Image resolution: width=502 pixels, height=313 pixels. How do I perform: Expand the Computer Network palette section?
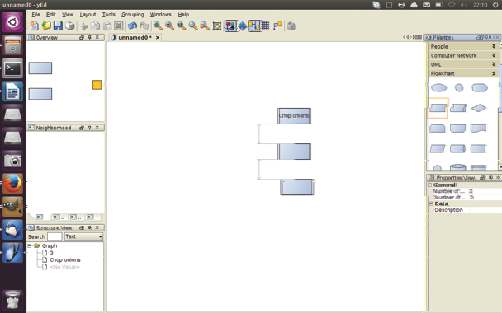(463, 55)
